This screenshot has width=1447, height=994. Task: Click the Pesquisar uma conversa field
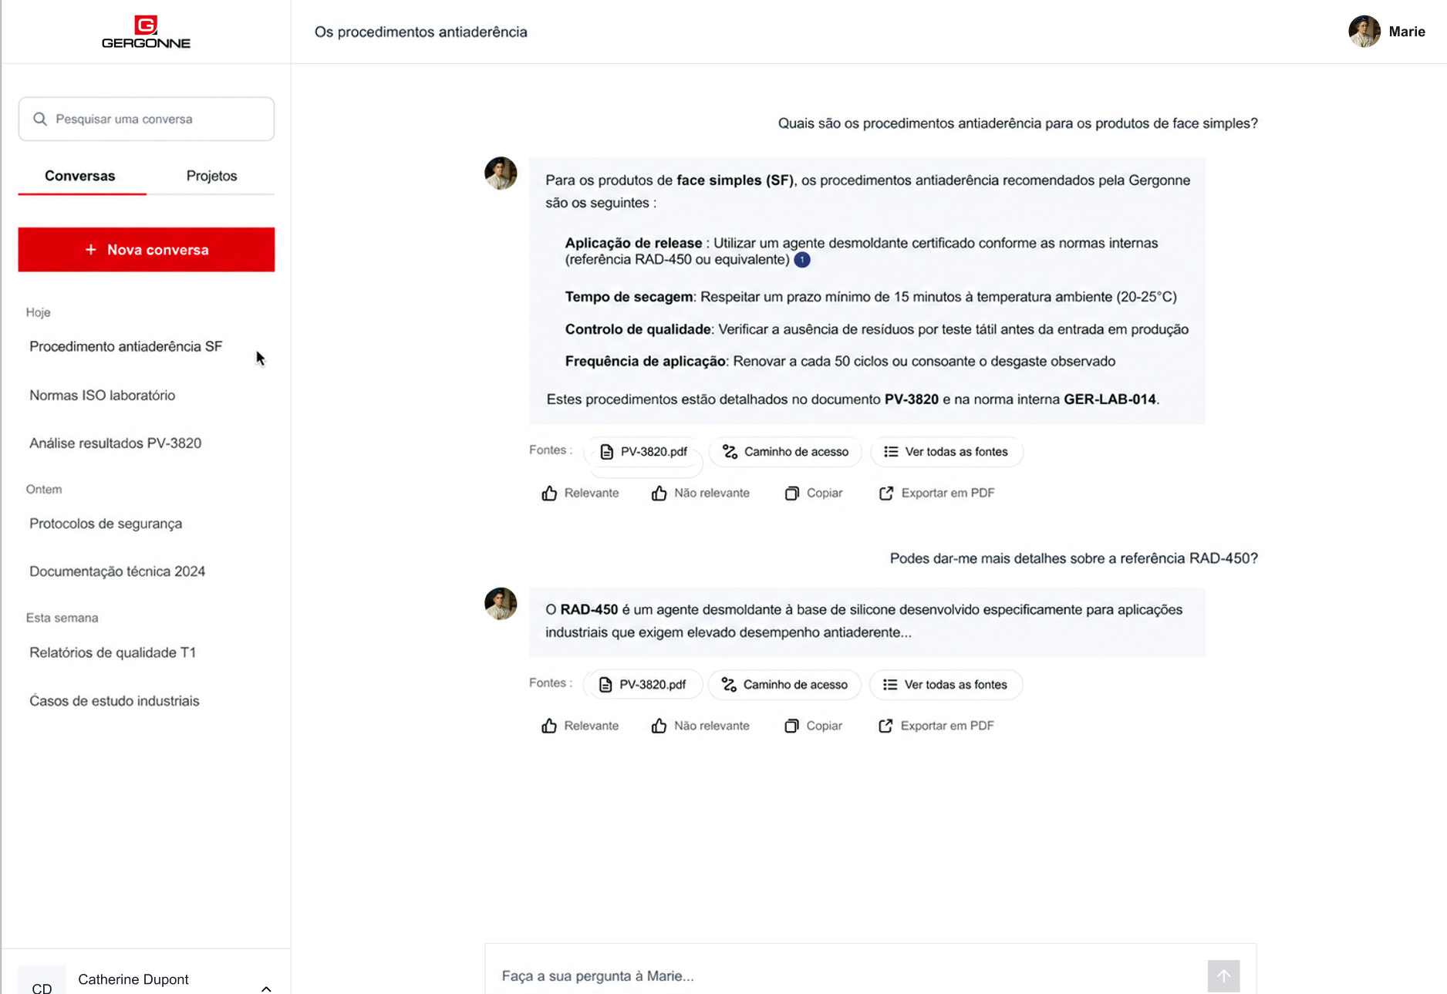pyautogui.click(x=147, y=119)
